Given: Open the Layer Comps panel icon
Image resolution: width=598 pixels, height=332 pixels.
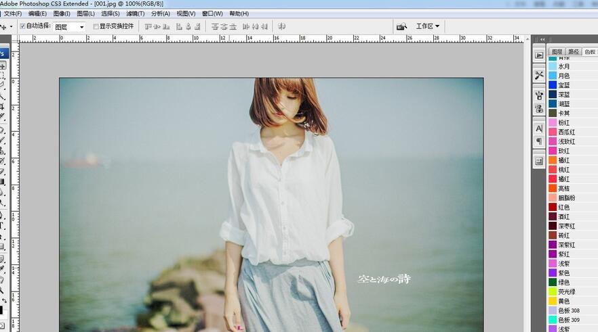Looking at the screenshot, I should [x=539, y=161].
